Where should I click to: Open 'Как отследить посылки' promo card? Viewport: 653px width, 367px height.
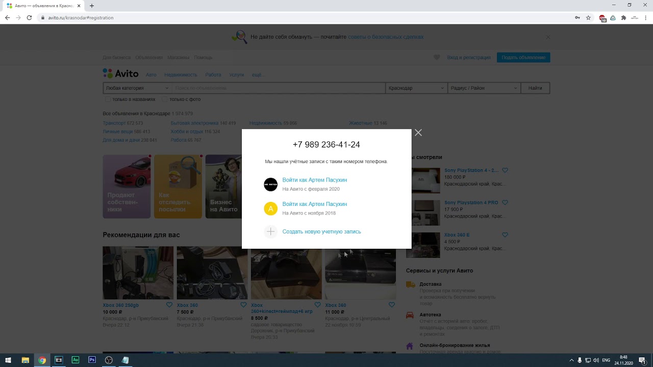tap(178, 187)
